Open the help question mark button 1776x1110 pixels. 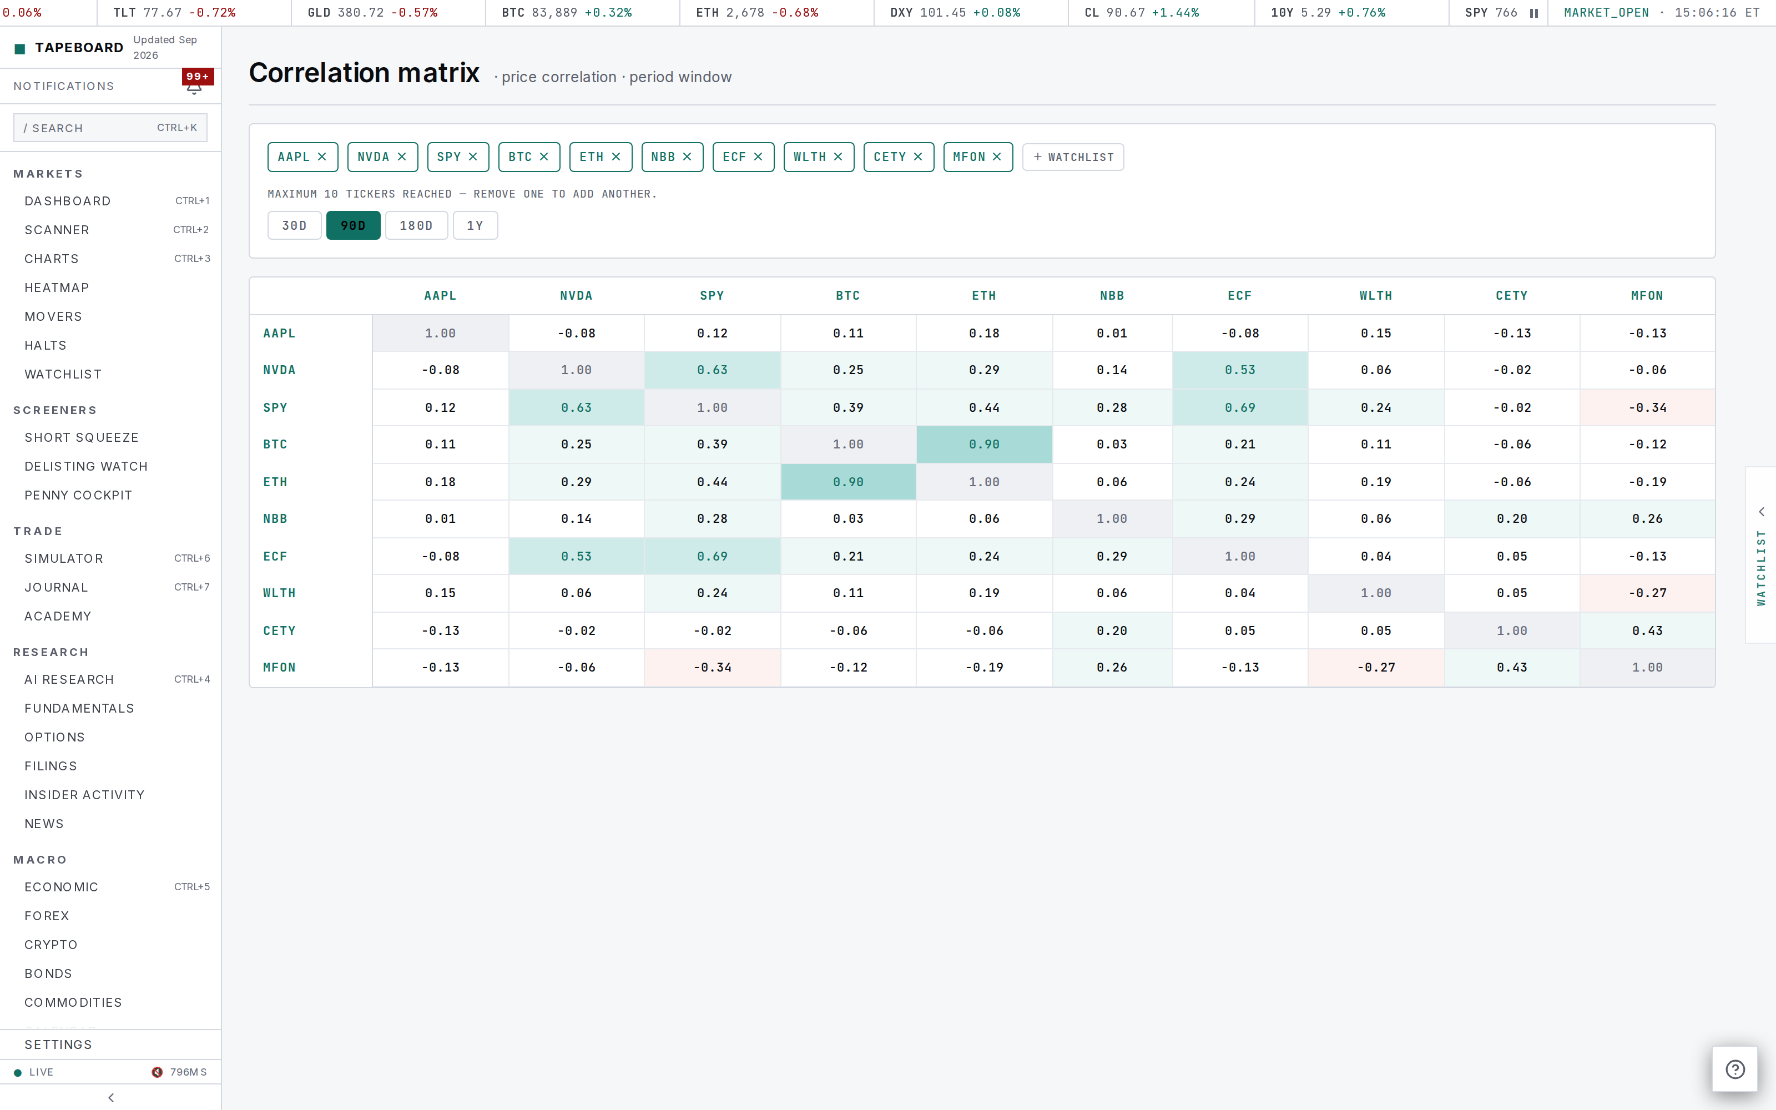(x=1735, y=1069)
